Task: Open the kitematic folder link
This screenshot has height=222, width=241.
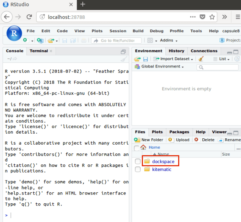Action: point(162,170)
